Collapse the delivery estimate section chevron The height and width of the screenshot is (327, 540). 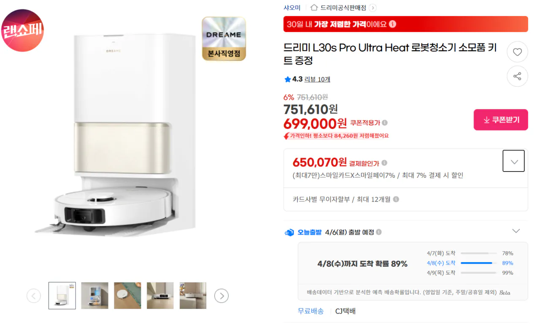point(516,231)
